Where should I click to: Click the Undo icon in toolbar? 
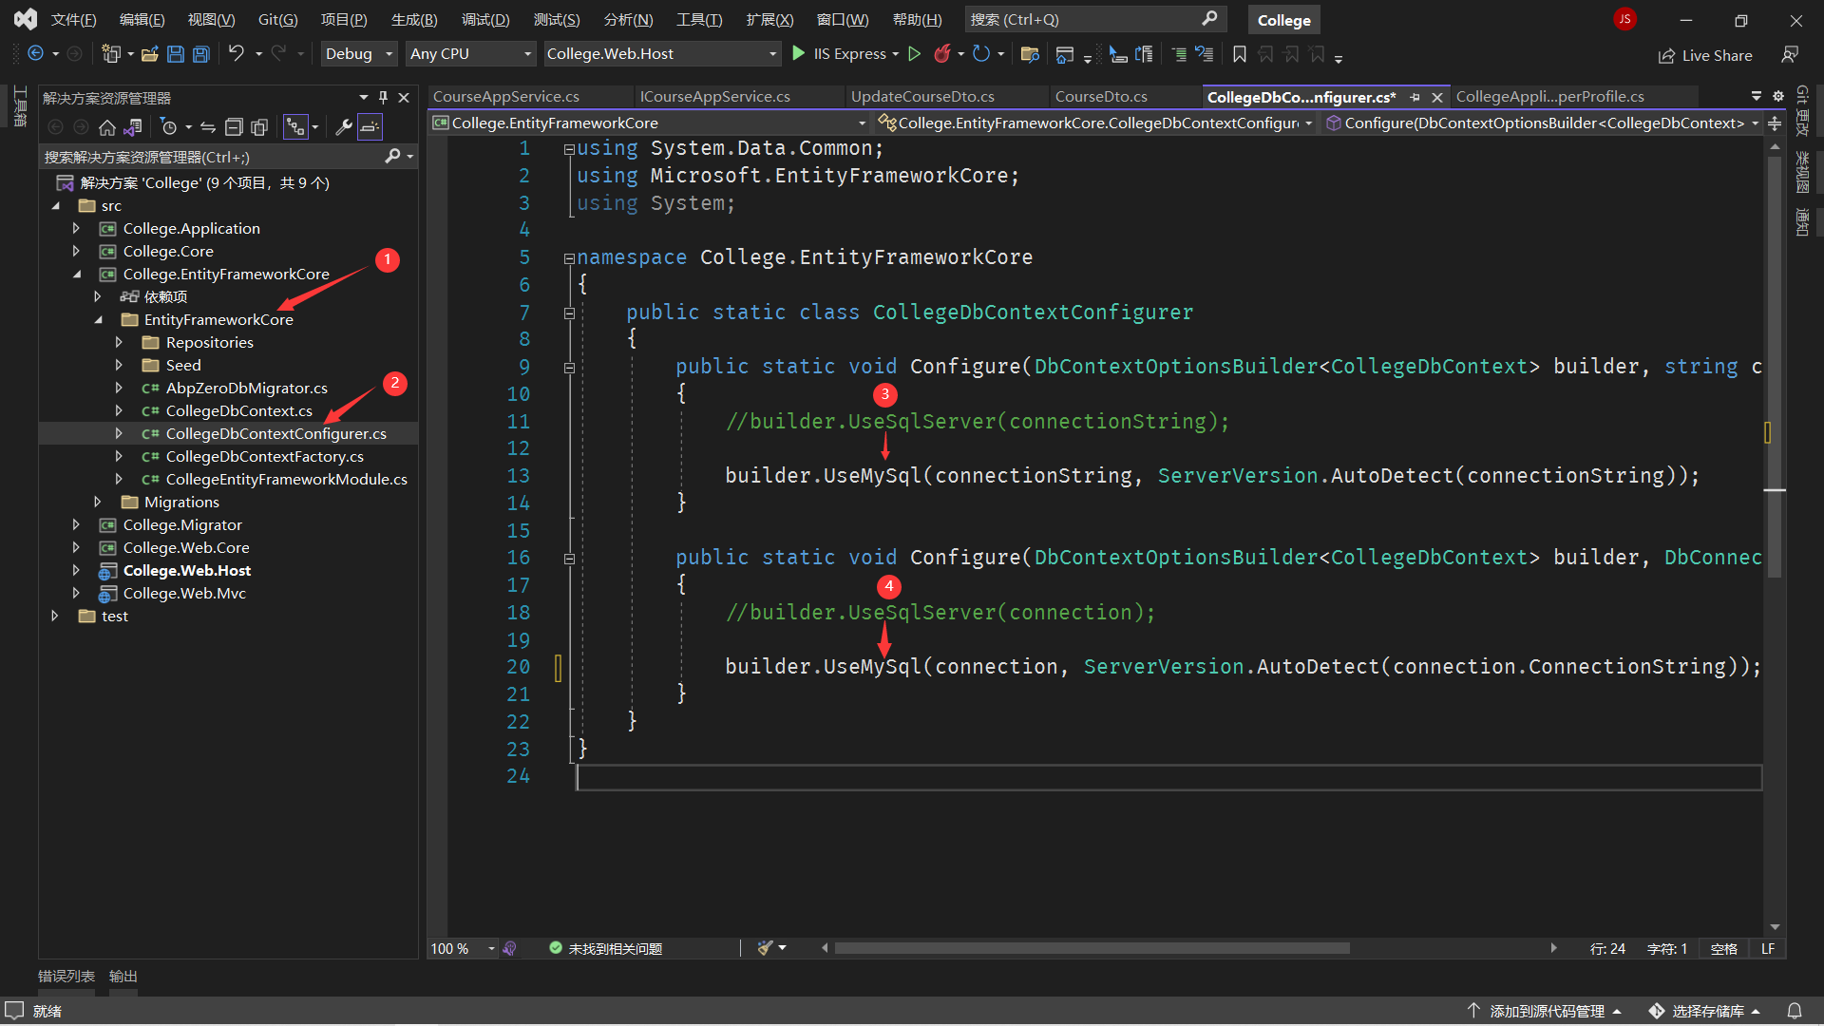click(x=237, y=54)
